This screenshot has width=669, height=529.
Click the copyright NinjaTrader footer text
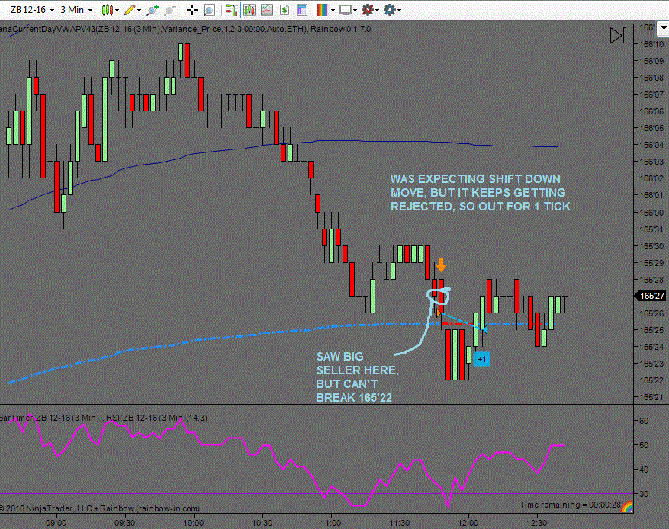pyautogui.click(x=100, y=508)
